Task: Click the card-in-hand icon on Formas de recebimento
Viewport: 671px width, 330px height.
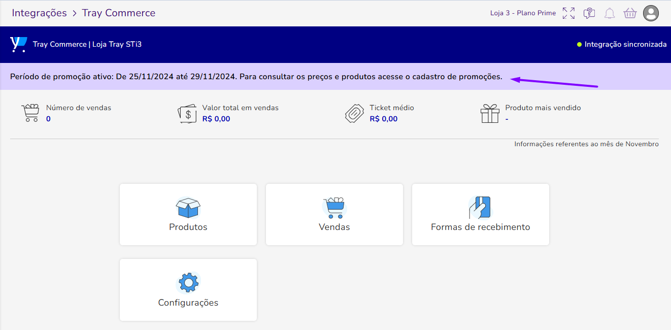Action: pyautogui.click(x=480, y=208)
